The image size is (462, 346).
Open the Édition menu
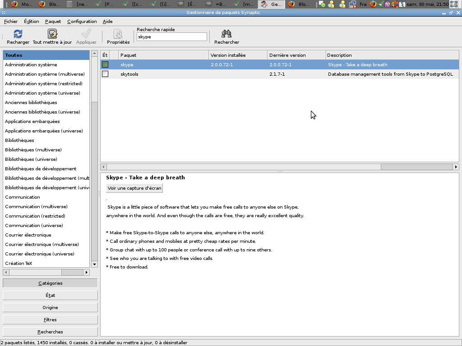coord(32,21)
